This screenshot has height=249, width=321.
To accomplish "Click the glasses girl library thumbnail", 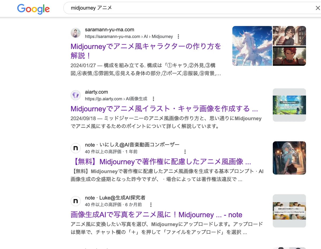I will (x=289, y=36).
